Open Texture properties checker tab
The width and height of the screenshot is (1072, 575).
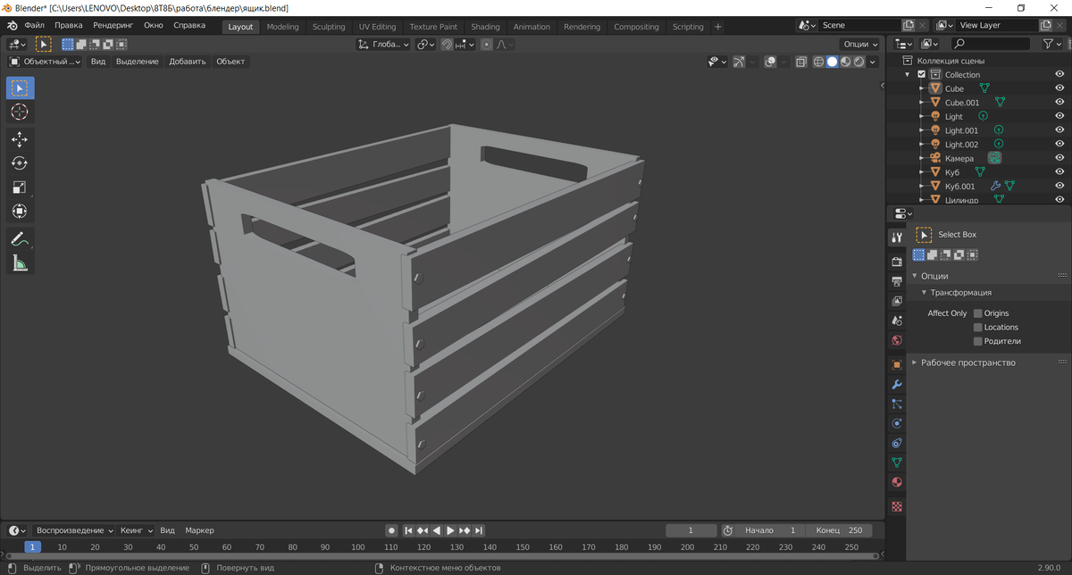897,506
